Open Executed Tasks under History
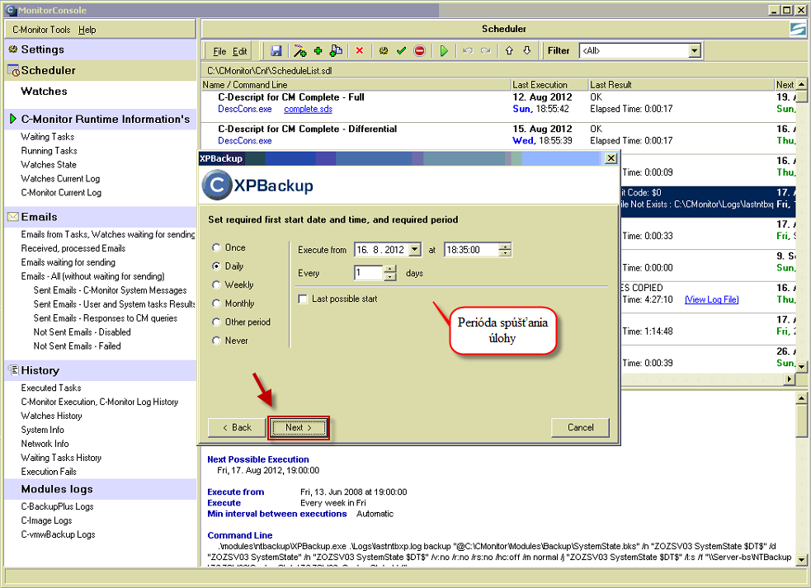This screenshot has height=588, width=811. click(x=51, y=388)
